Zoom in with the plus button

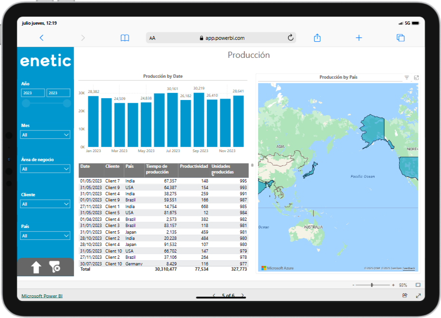pos(393,285)
